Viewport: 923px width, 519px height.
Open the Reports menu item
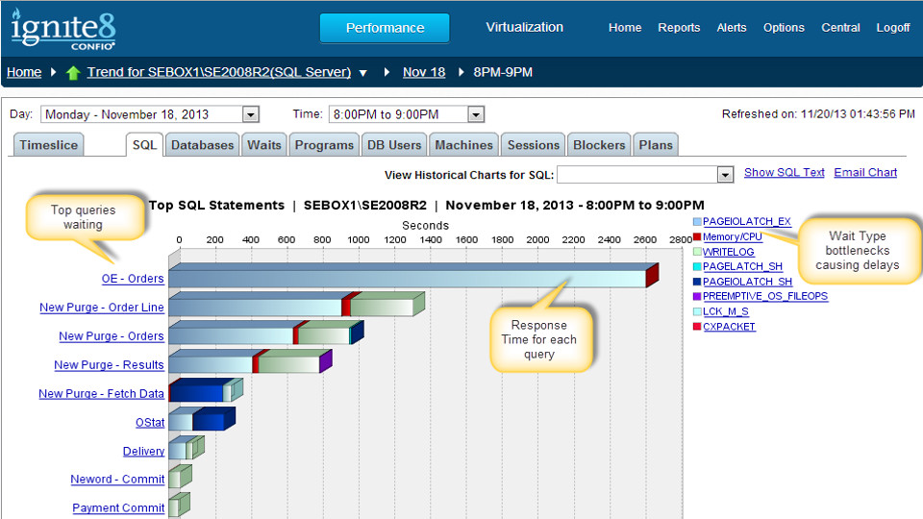pos(679,28)
